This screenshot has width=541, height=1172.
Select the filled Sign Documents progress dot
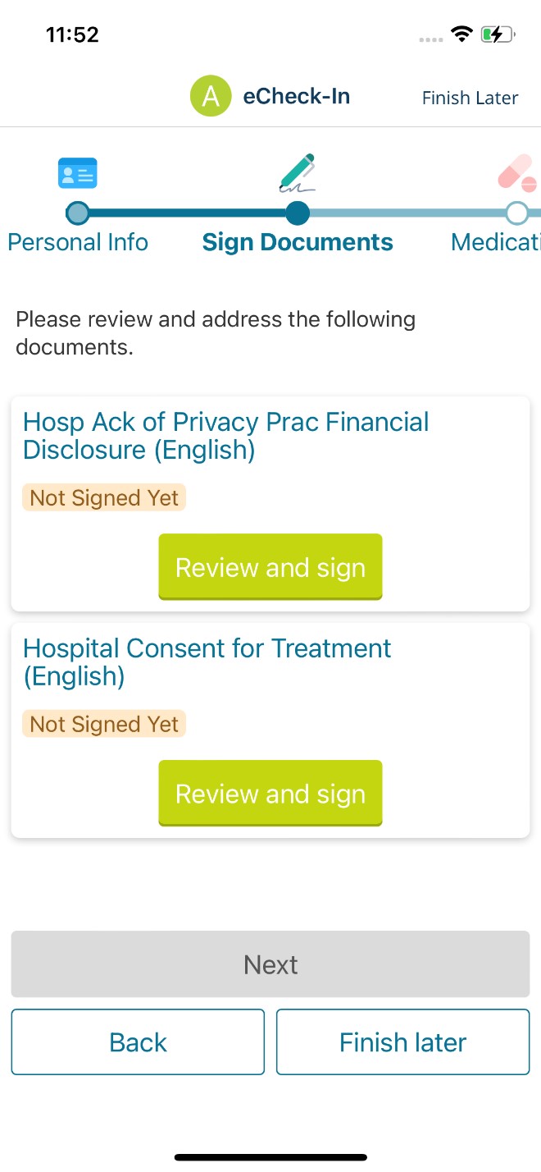pyautogui.click(x=298, y=213)
